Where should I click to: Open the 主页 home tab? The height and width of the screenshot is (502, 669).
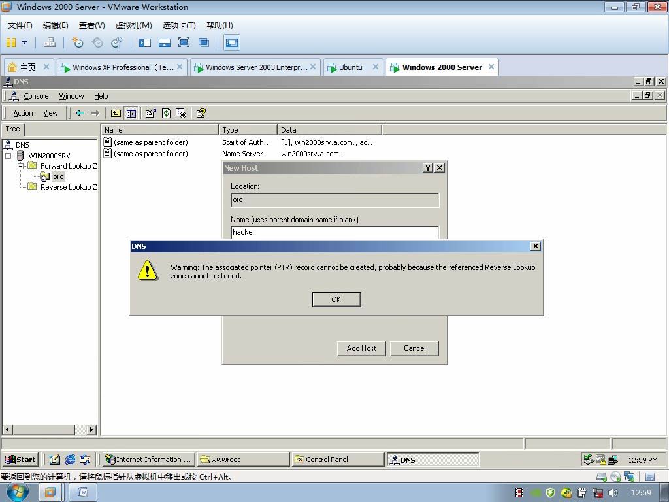27,67
